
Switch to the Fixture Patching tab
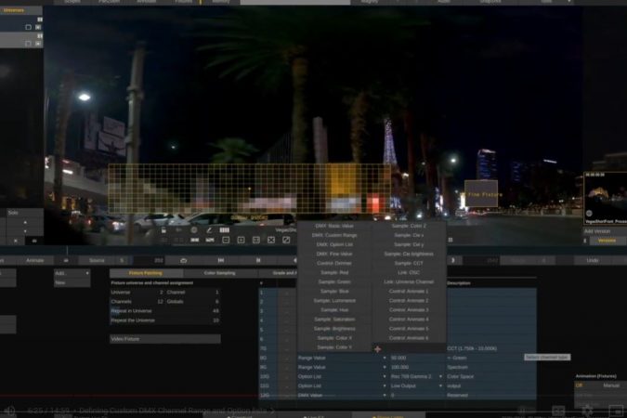[145, 273]
